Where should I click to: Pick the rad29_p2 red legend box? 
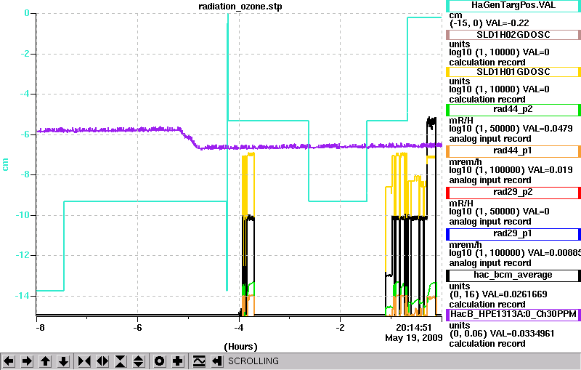513,193
